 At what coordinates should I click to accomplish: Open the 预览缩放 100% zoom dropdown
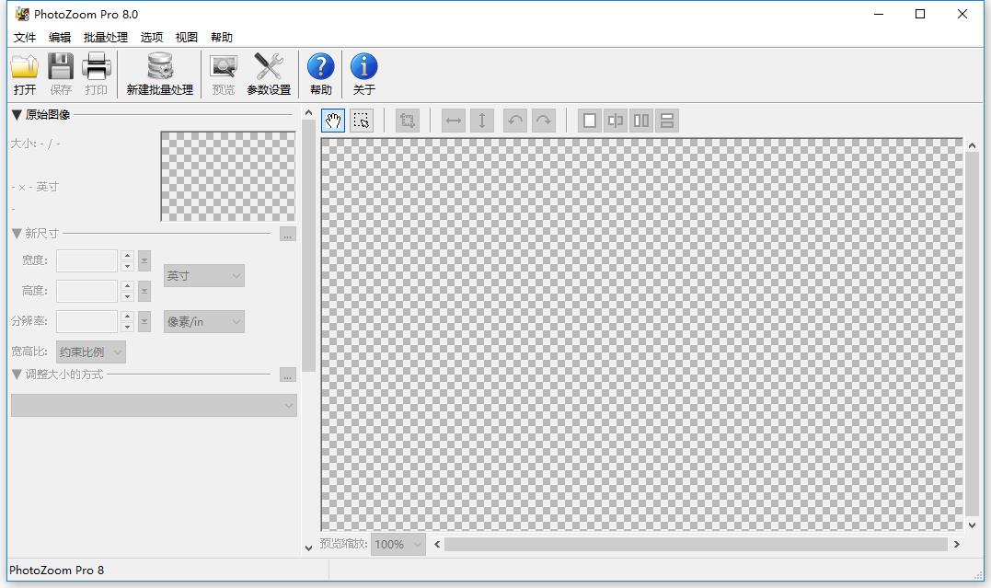coord(398,544)
